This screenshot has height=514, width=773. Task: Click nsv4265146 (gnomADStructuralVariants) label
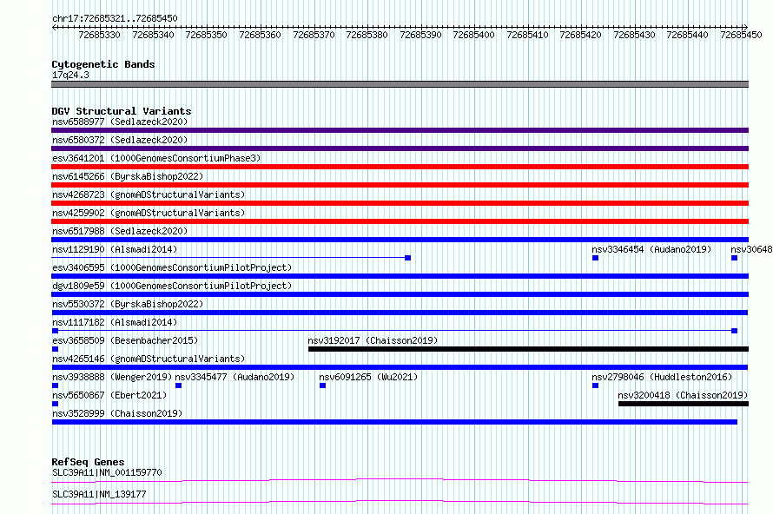tap(149, 359)
